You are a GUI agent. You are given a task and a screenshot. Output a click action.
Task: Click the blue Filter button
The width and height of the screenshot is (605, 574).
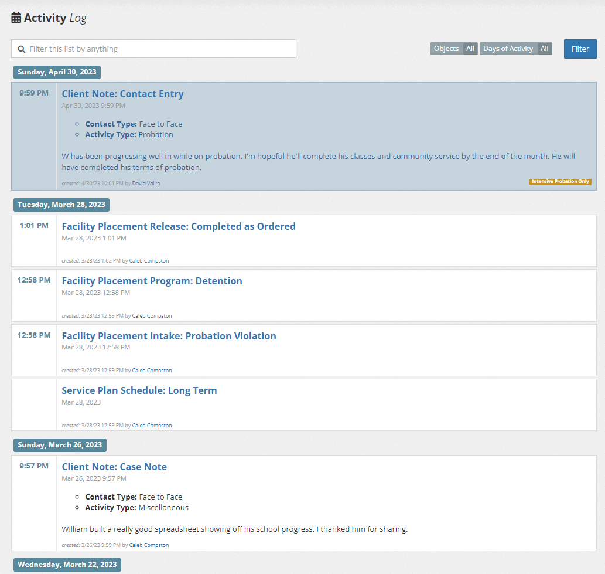click(x=580, y=49)
